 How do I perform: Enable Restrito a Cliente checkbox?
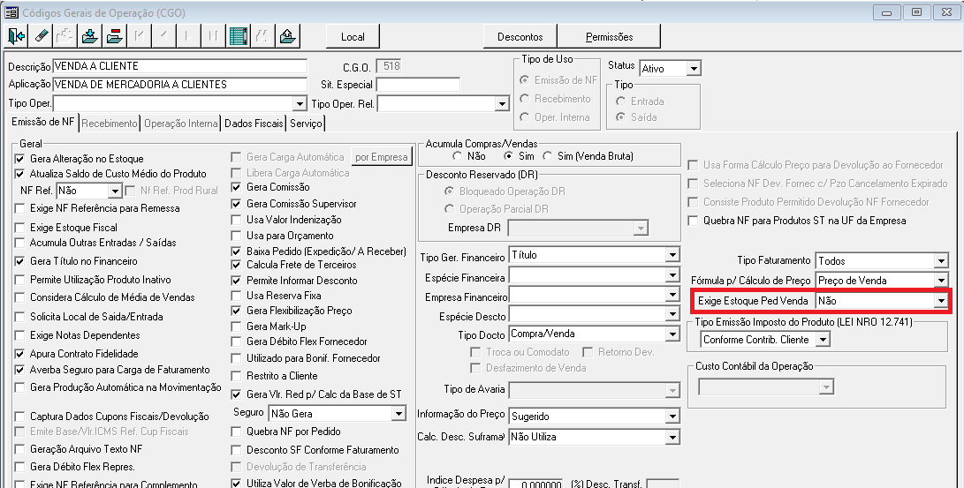pyautogui.click(x=236, y=376)
